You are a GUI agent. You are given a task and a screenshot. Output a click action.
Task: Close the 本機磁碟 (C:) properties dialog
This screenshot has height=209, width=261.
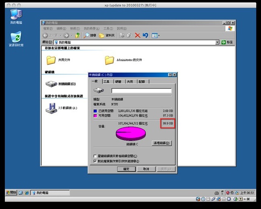coord(174,75)
